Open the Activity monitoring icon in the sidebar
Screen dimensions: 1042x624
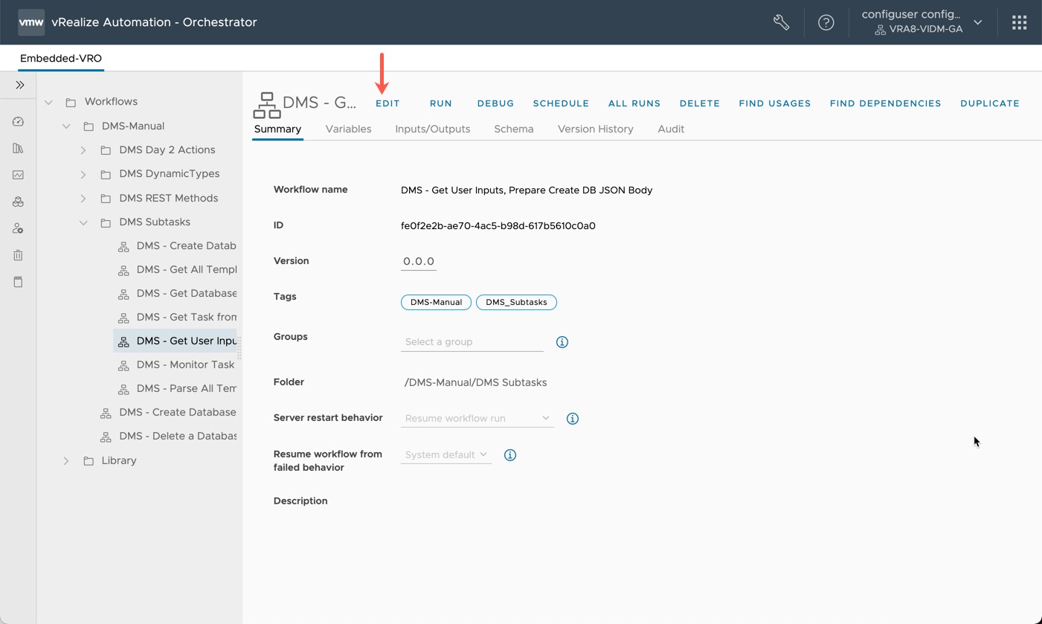coord(18,175)
